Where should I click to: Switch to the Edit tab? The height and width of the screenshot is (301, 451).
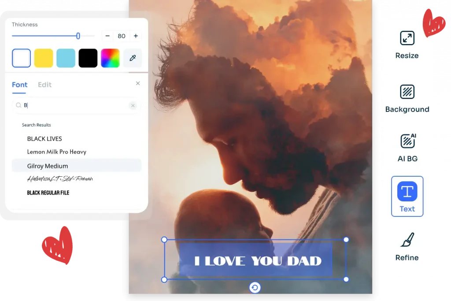[44, 85]
